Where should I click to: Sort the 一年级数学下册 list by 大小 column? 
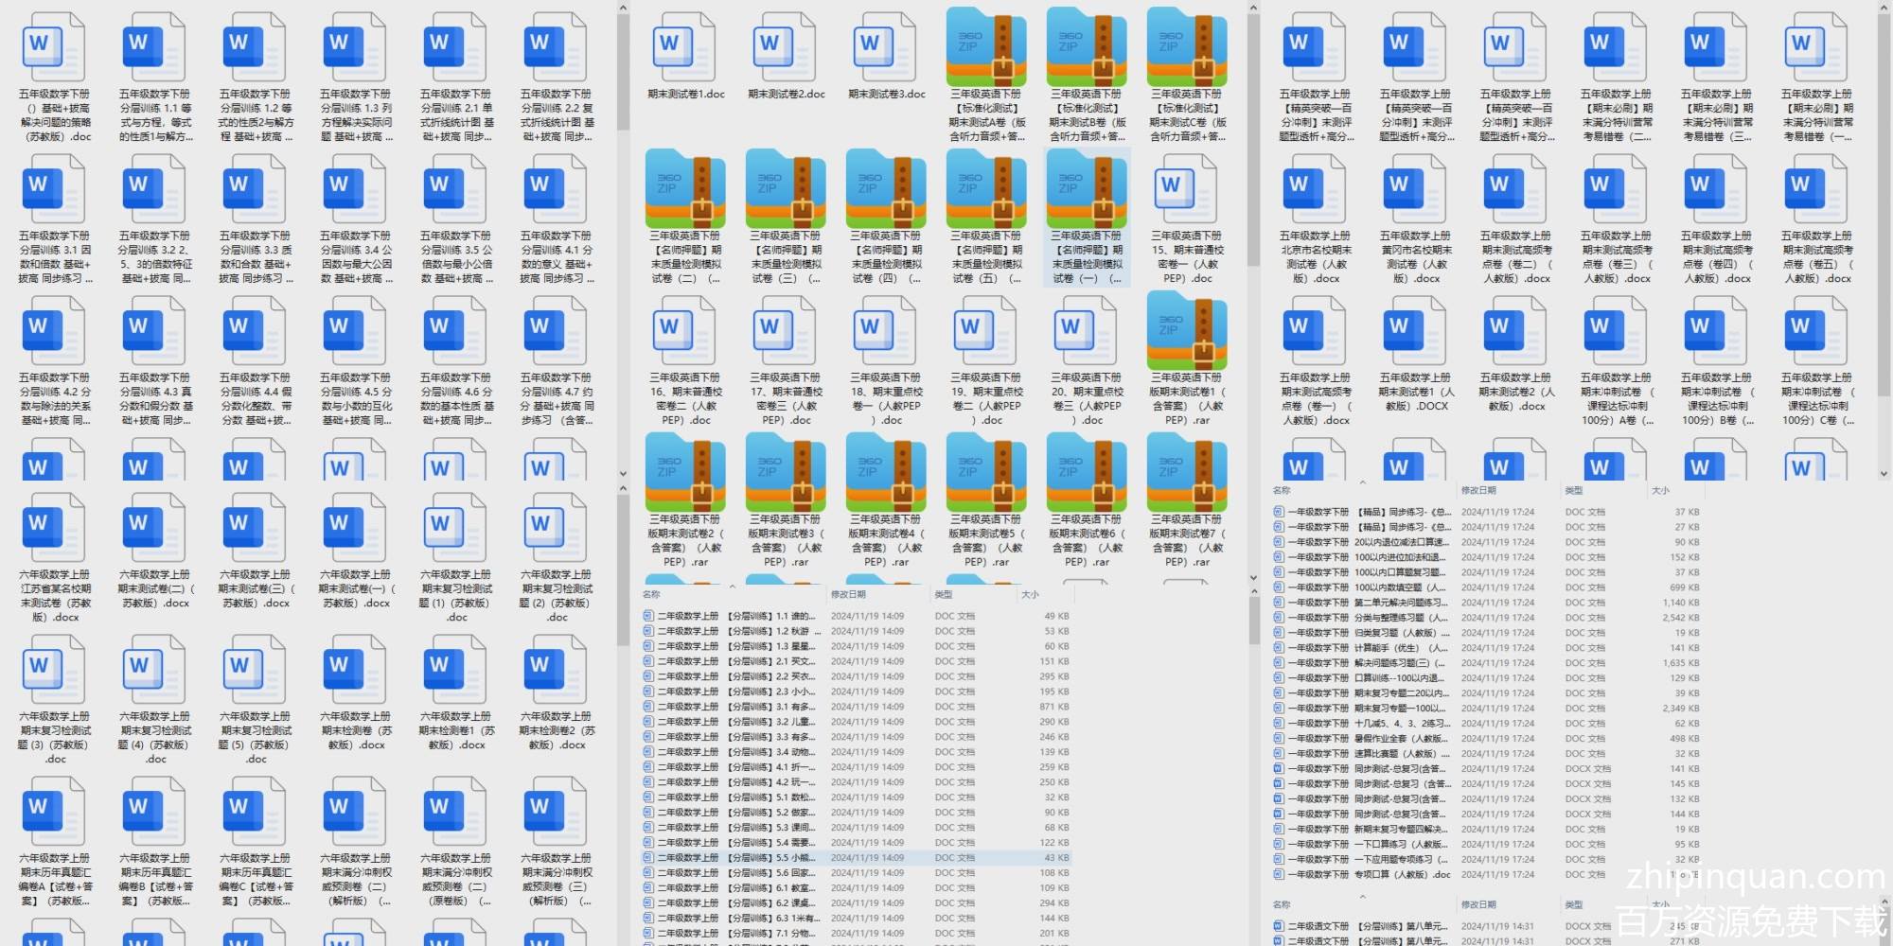[1660, 491]
